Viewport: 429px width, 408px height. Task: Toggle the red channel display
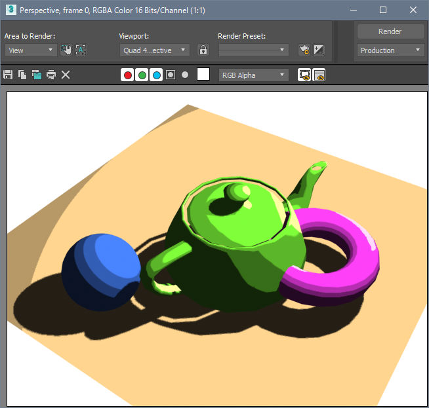click(x=127, y=75)
